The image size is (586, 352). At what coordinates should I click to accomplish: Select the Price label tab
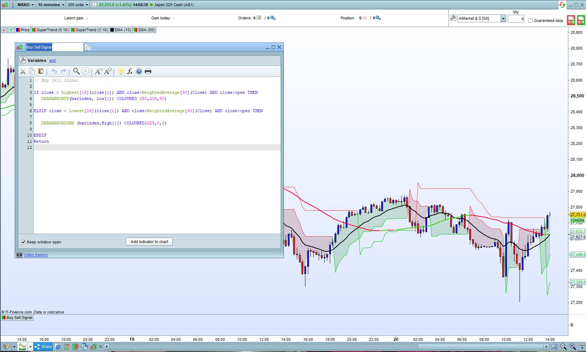click(23, 30)
